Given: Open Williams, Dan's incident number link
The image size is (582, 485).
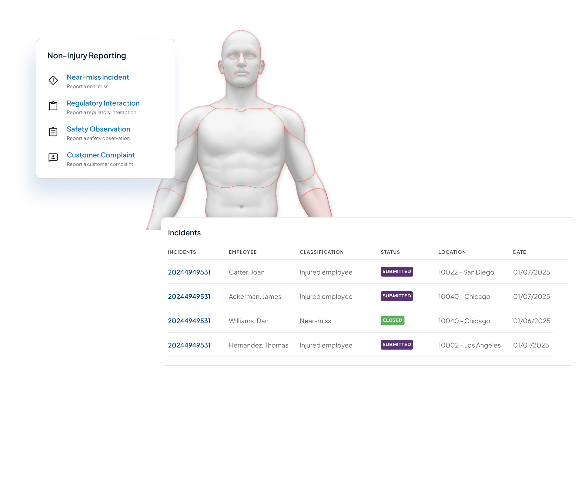Looking at the screenshot, I should coord(189,321).
